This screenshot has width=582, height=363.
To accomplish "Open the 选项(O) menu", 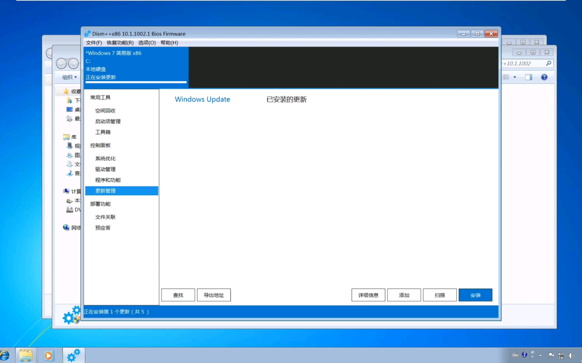I will pos(147,43).
